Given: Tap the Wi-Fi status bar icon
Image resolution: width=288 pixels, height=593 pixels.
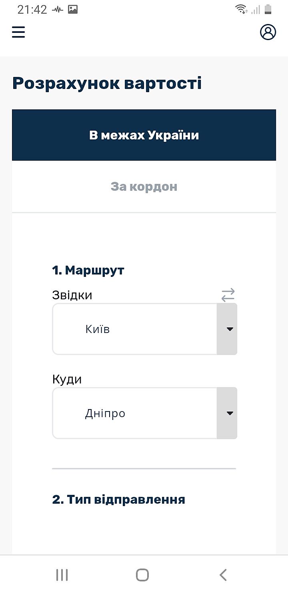Looking at the screenshot, I should point(241,9).
